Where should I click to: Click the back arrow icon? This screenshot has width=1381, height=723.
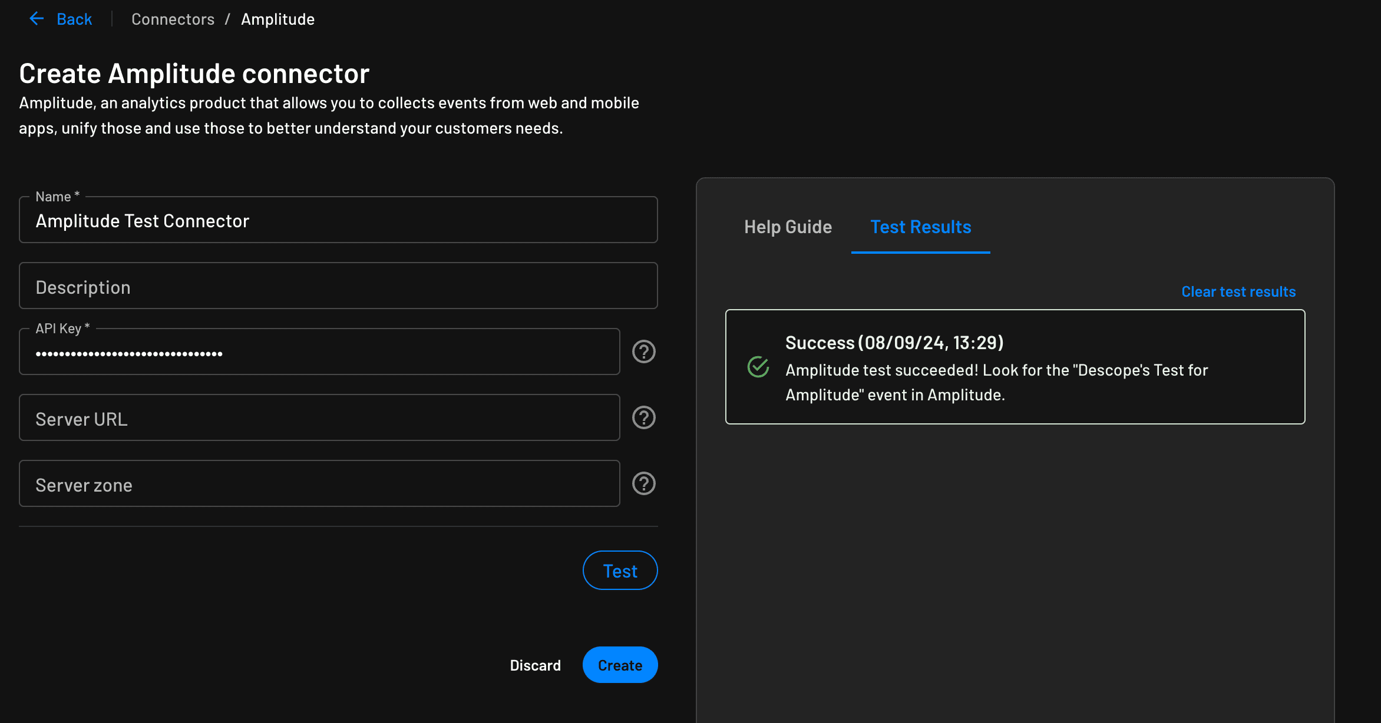pyautogui.click(x=37, y=18)
